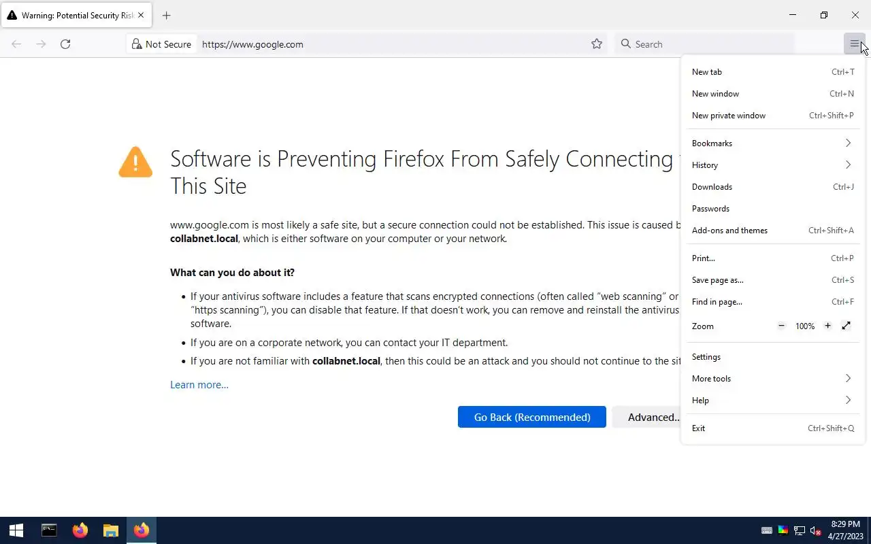The width and height of the screenshot is (871, 544).
Task: Click the network tray icon
Action: (800, 530)
